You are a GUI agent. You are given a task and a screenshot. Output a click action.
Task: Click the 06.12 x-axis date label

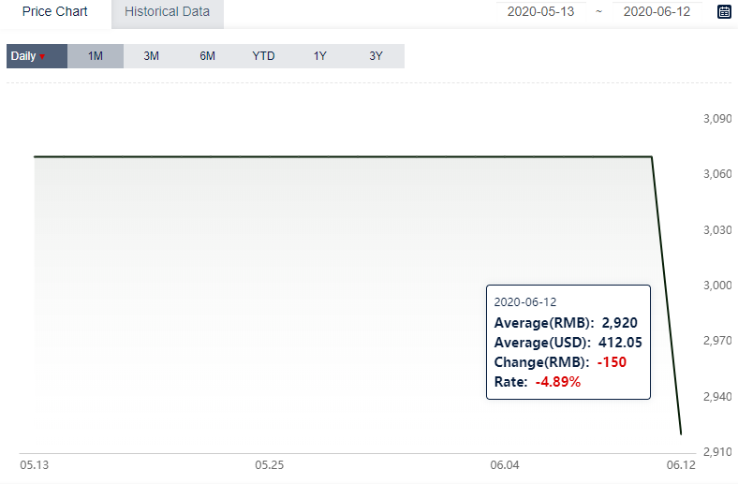[x=681, y=465]
